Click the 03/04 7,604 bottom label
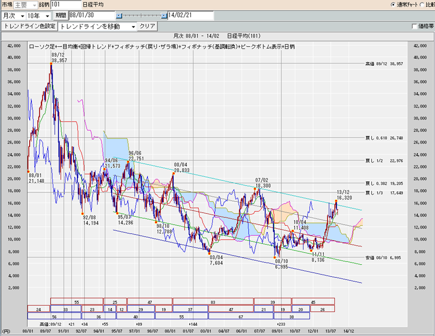 tap(216, 260)
